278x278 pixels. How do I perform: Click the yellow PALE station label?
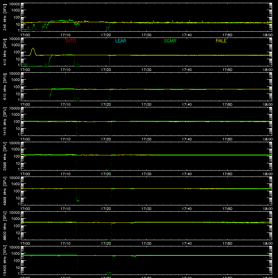[221, 41]
